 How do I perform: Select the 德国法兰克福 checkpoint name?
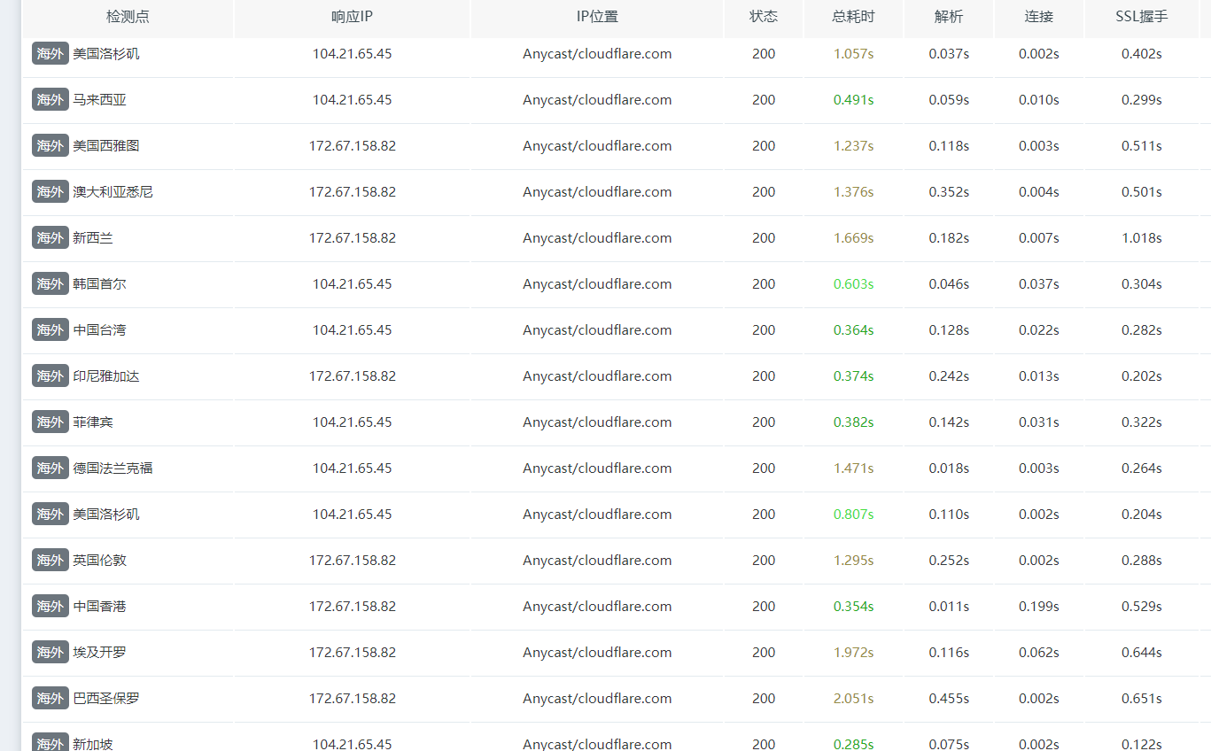[113, 468]
